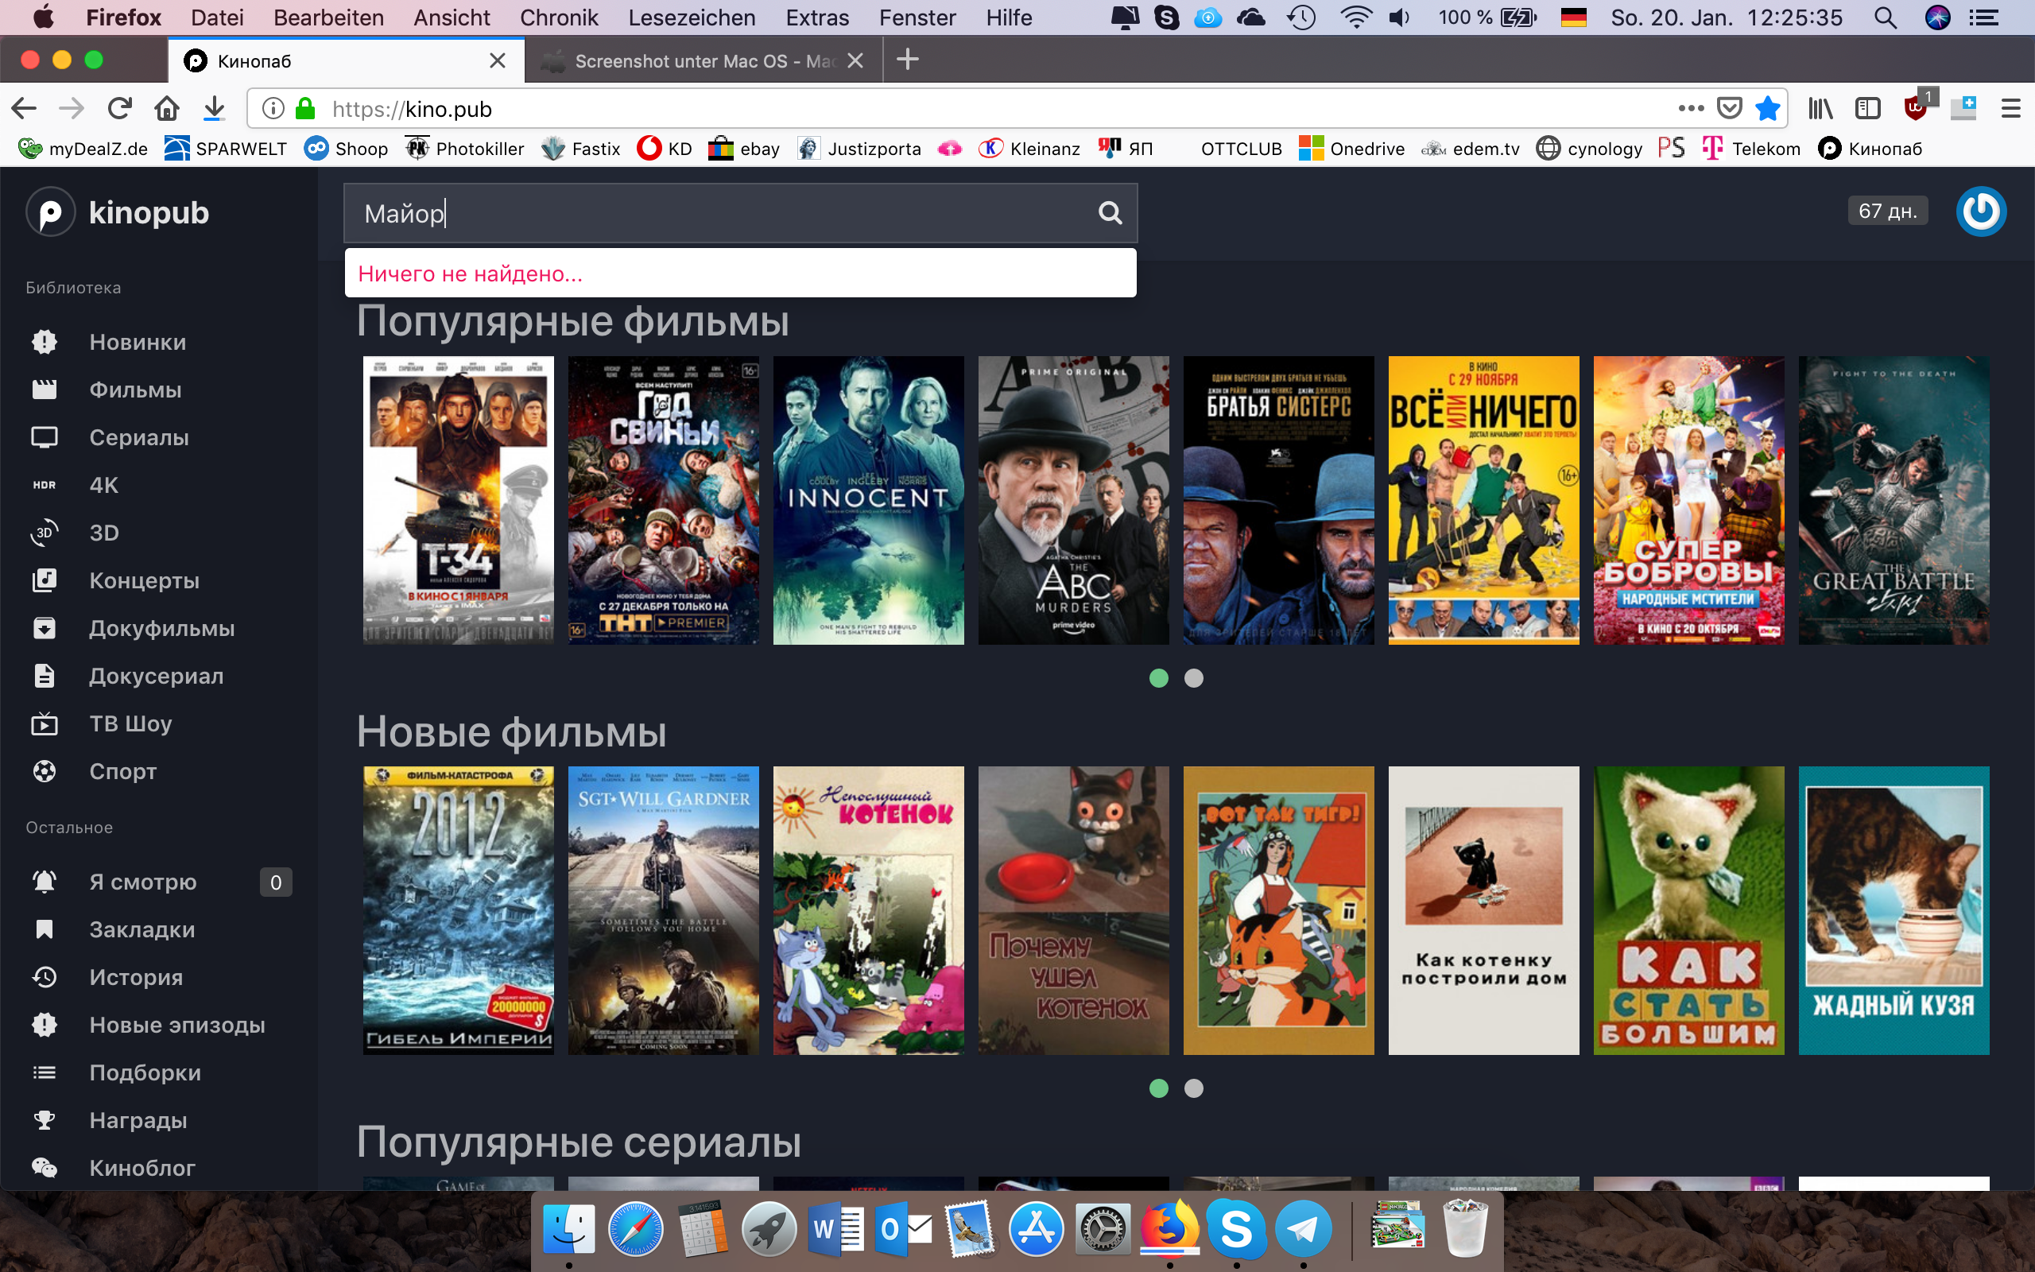
Task: Toggle the Firefox sidebar icon
Action: click(1867, 107)
